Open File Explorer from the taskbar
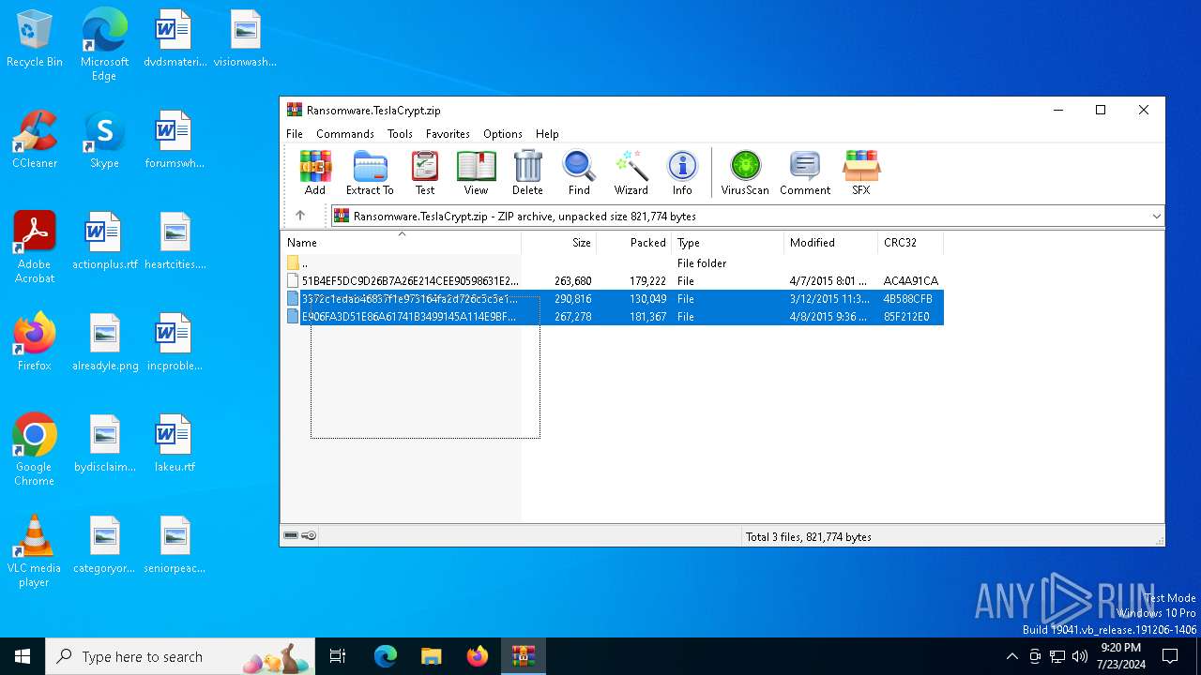Viewport: 1201px width, 675px height. pos(431,656)
